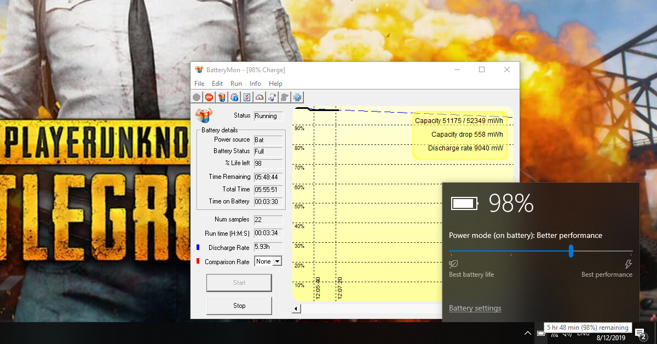Click the Power mode Better performance label
The height and width of the screenshot is (344, 657).
tap(526, 236)
